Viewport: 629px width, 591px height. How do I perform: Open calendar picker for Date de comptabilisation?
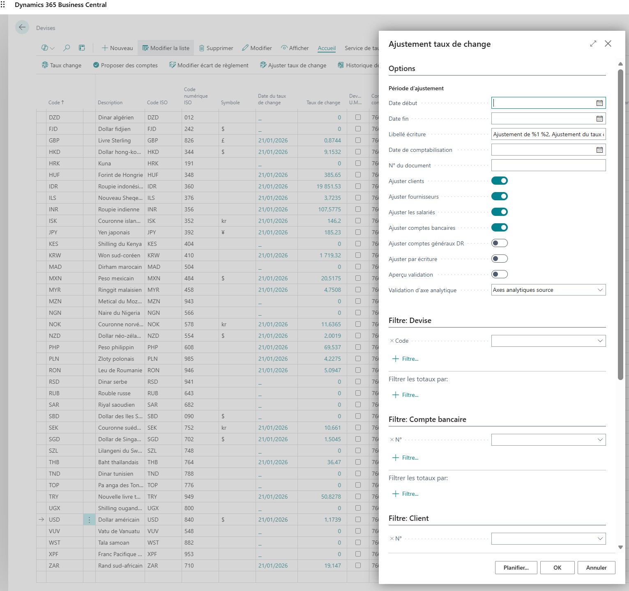(x=599, y=150)
